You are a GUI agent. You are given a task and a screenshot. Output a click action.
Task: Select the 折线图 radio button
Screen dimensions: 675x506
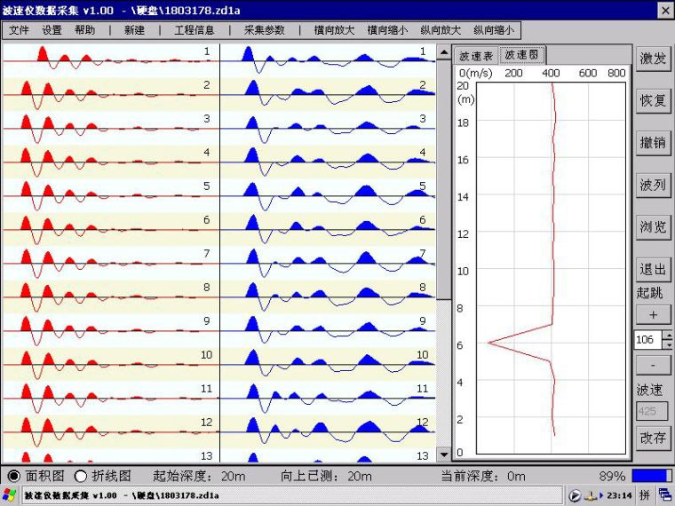point(81,476)
